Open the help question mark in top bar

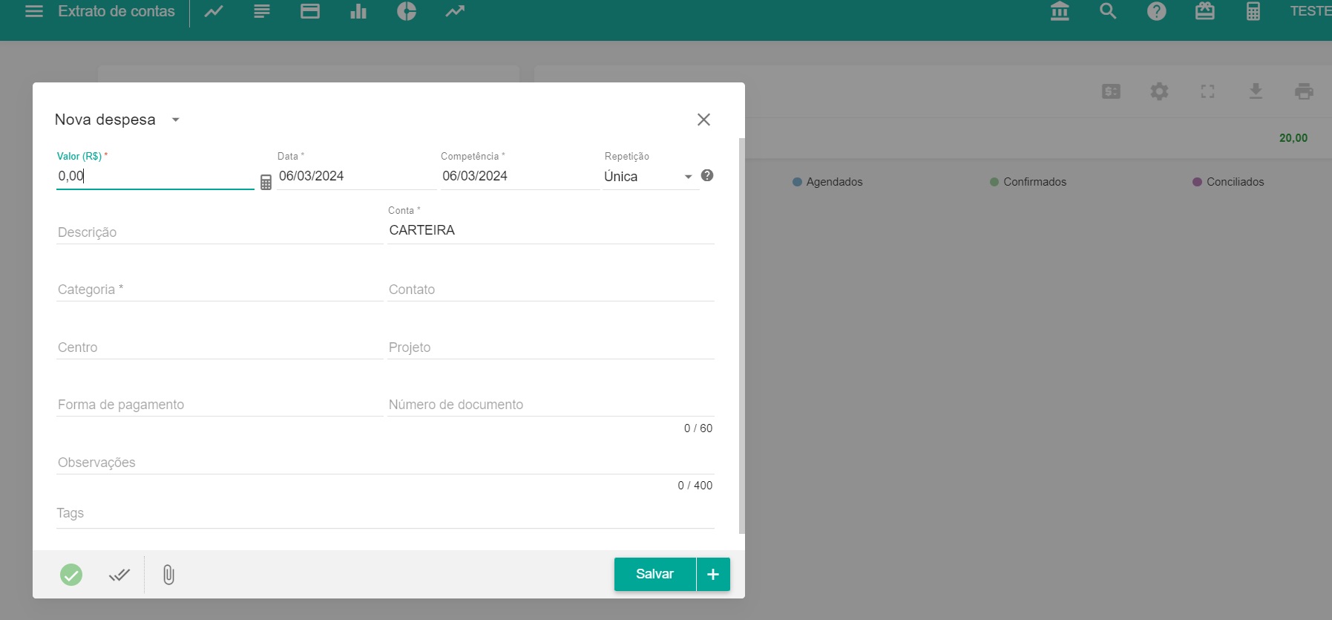pyautogui.click(x=1157, y=11)
